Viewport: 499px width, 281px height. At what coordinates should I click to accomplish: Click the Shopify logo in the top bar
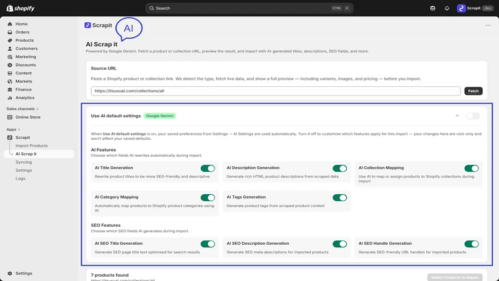[x=21, y=8]
